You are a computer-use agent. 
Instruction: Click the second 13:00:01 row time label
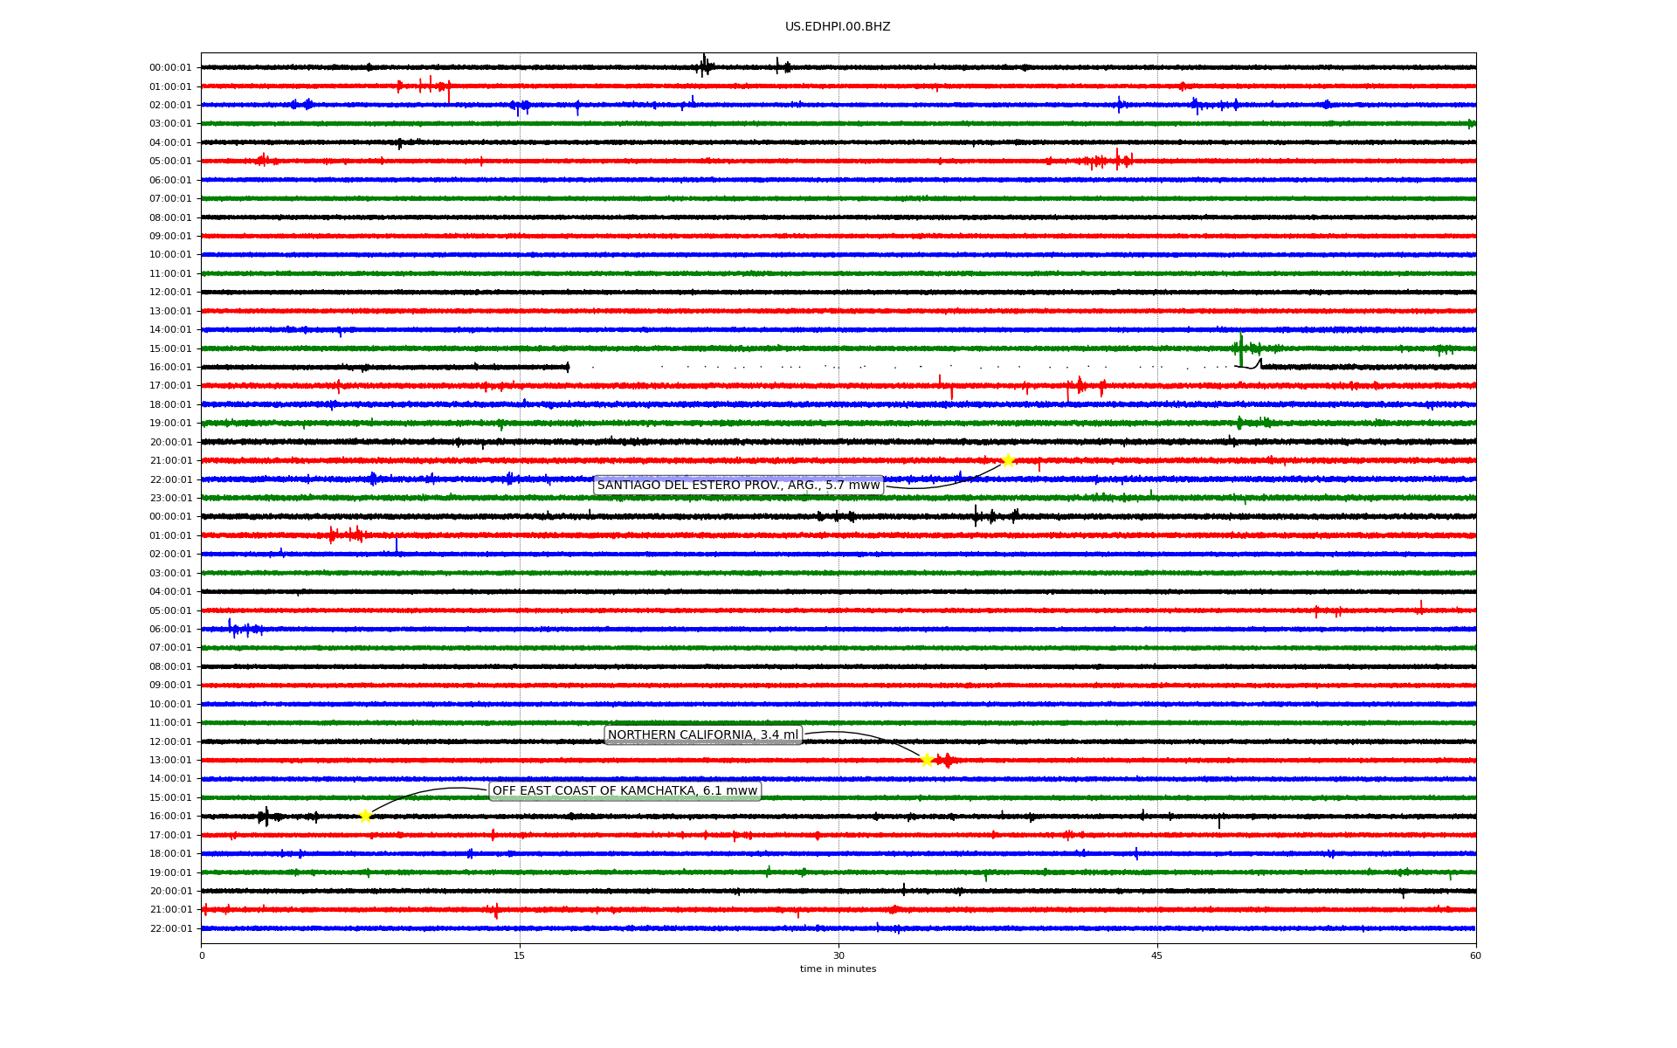tap(170, 760)
